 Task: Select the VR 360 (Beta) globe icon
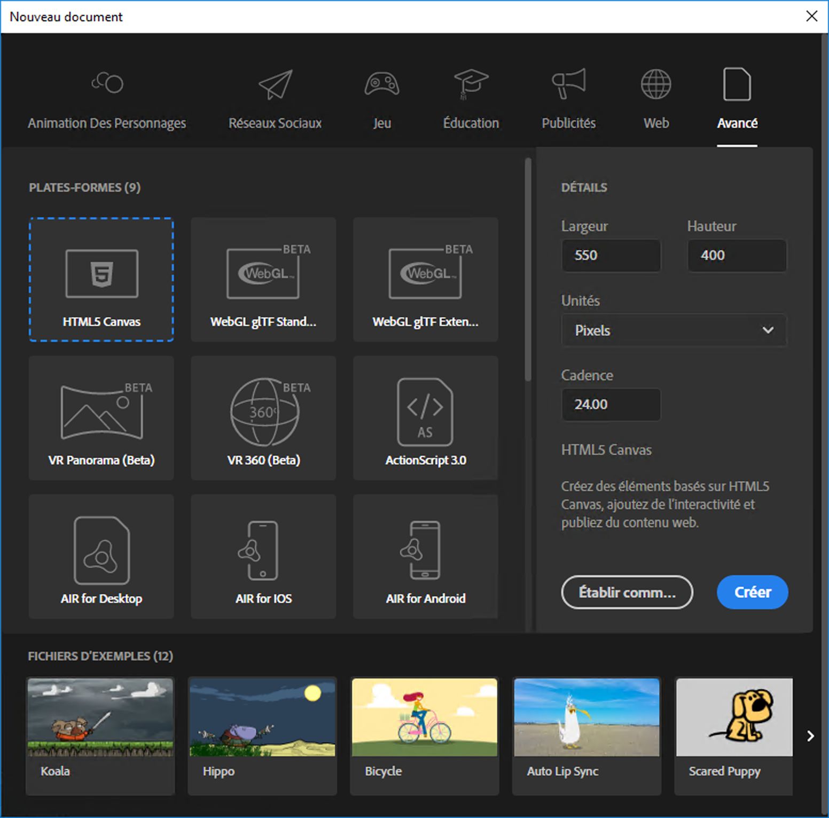tap(270, 412)
